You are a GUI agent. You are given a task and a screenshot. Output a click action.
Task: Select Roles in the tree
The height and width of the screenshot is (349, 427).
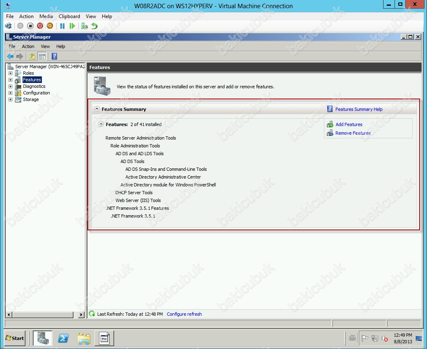tap(28, 73)
